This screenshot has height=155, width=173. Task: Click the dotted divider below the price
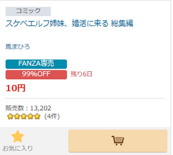point(85,98)
